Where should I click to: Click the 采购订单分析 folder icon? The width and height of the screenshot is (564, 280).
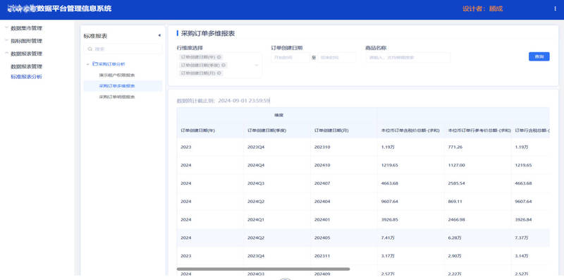coord(95,64)
